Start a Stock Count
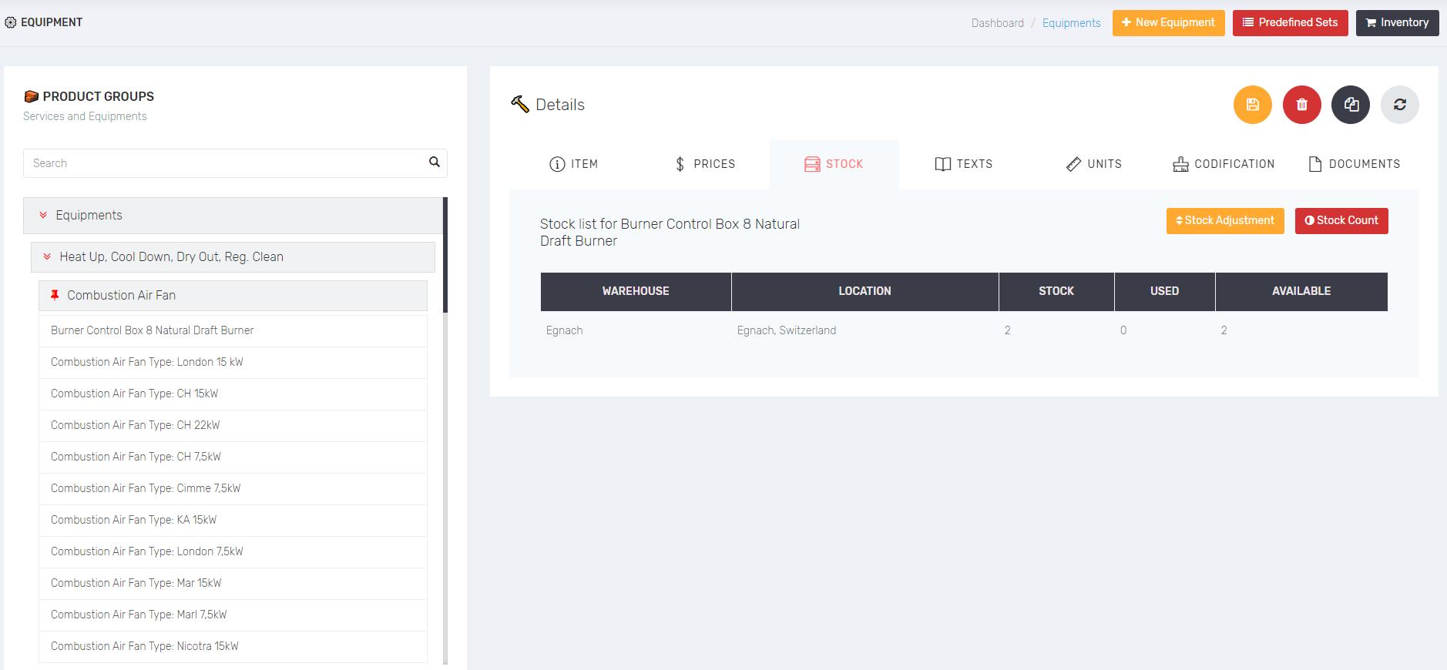 coord(1341,221)
